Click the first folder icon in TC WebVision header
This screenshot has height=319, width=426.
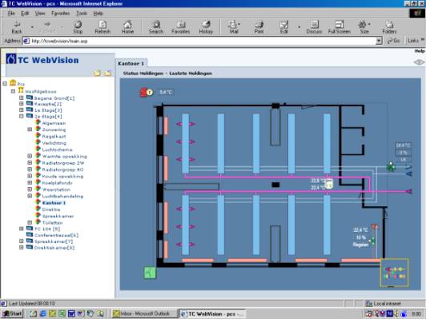pyautogui.click(x=97, y=73)
